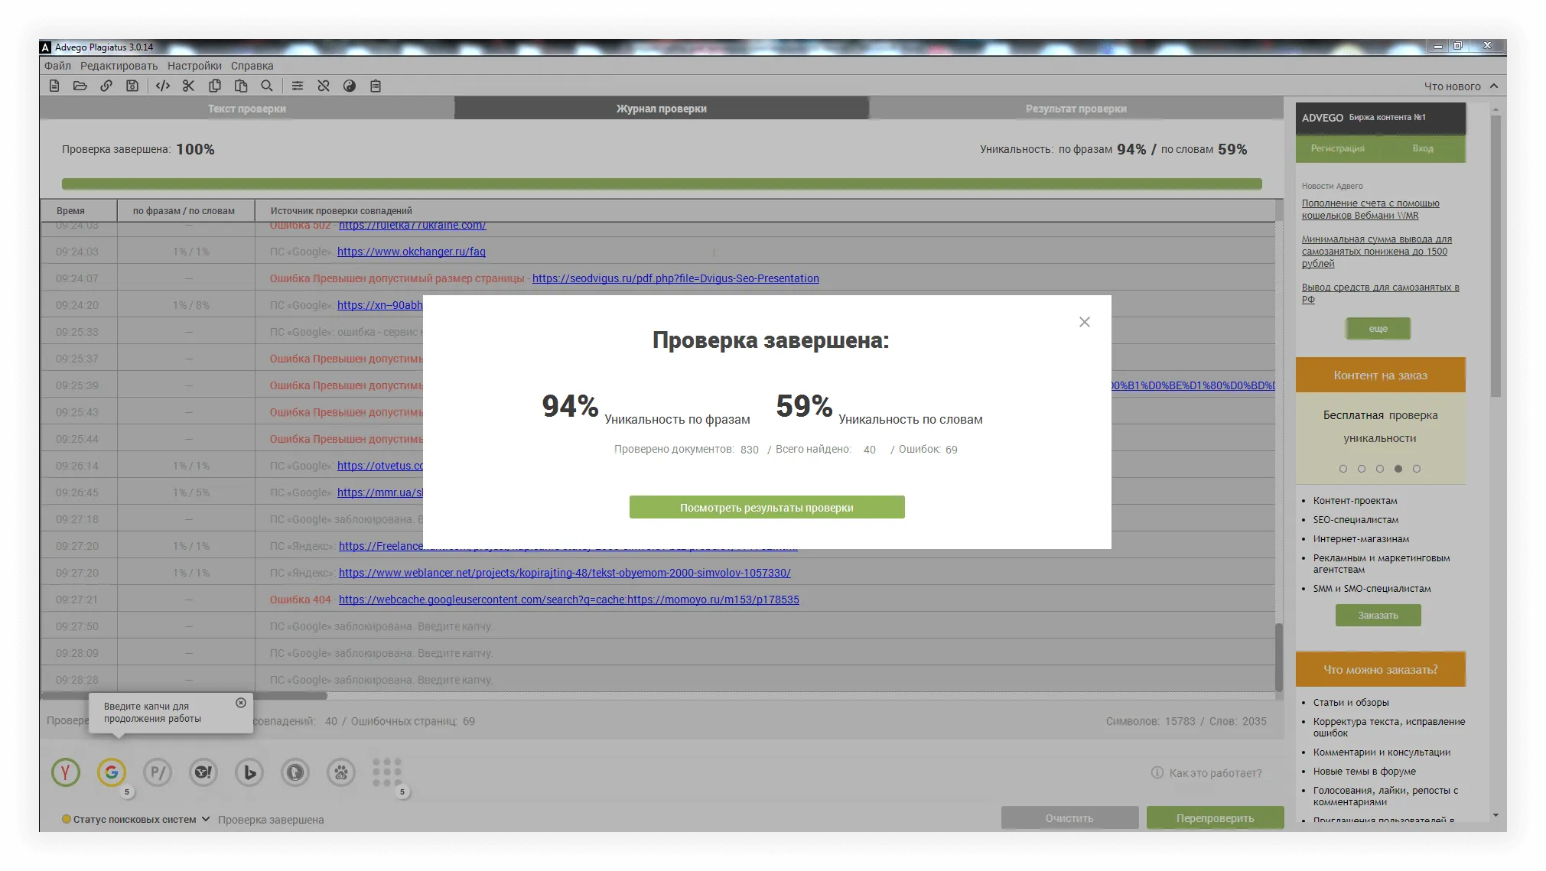Screen dimensions: 1546x871
Task: Click the magnifier search icon
Action: pos(267,86)
